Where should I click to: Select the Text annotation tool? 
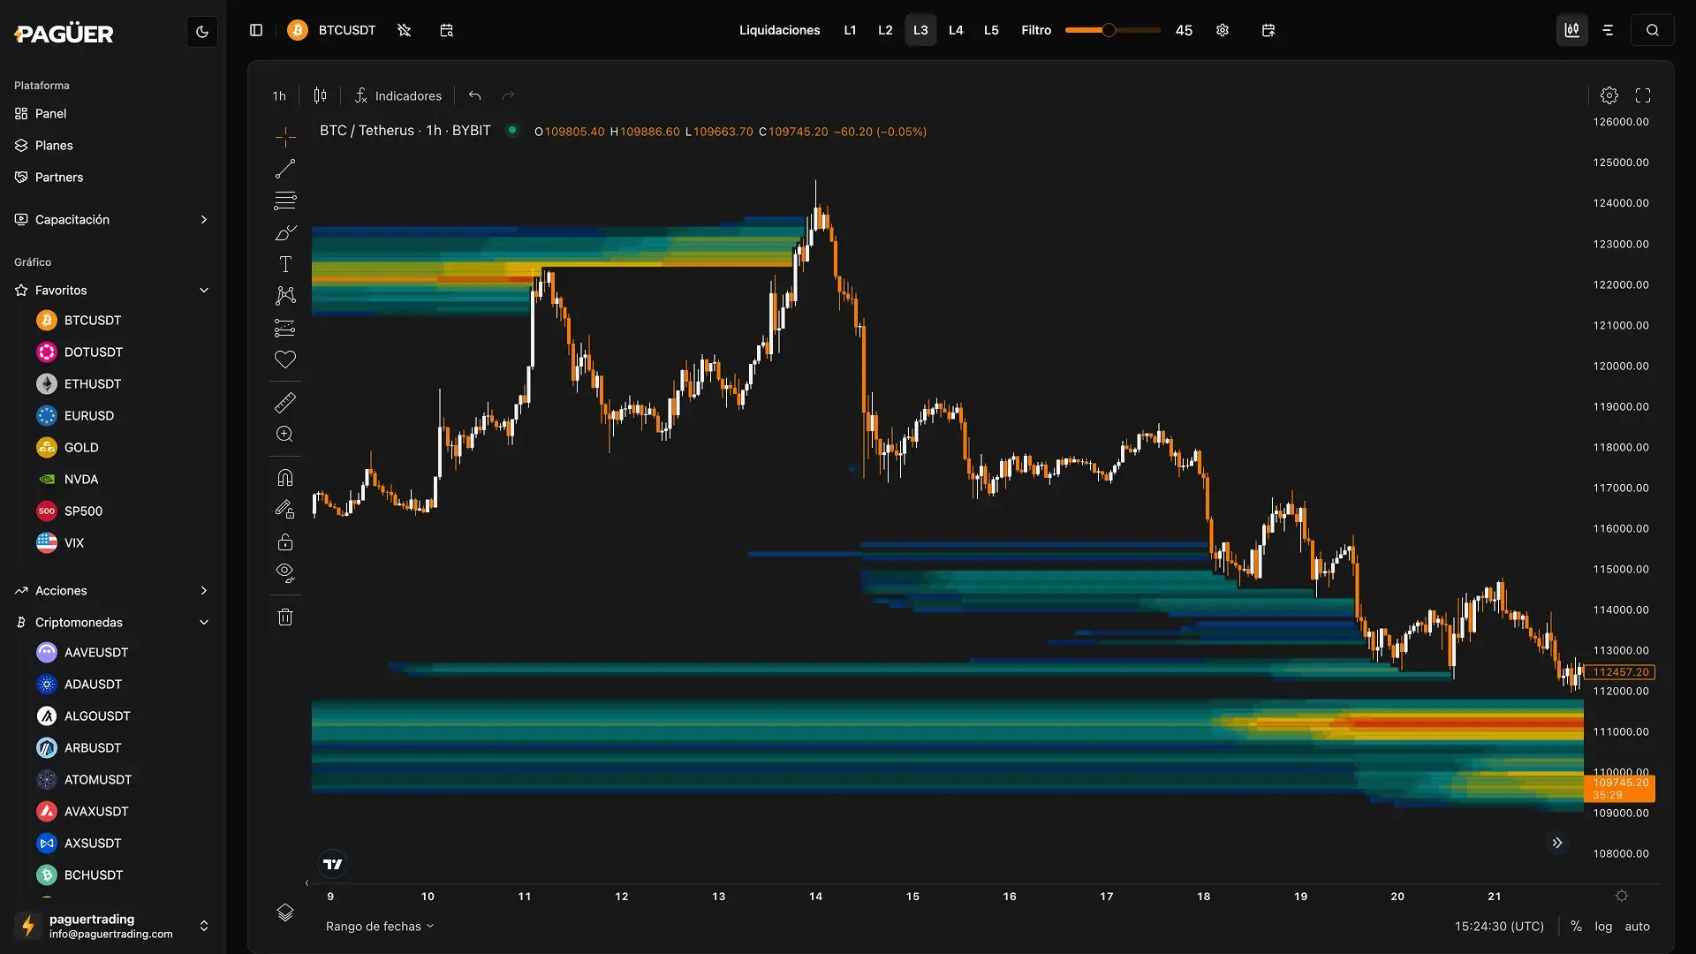point(285,264)
